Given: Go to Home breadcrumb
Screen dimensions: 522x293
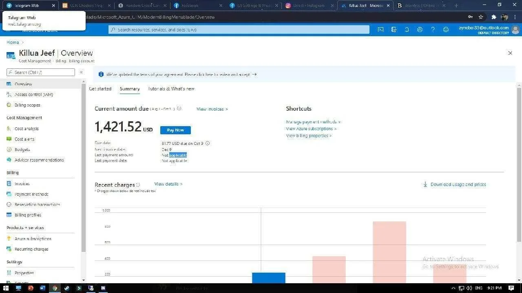Looking at the screenshot, I should [13, 42].
